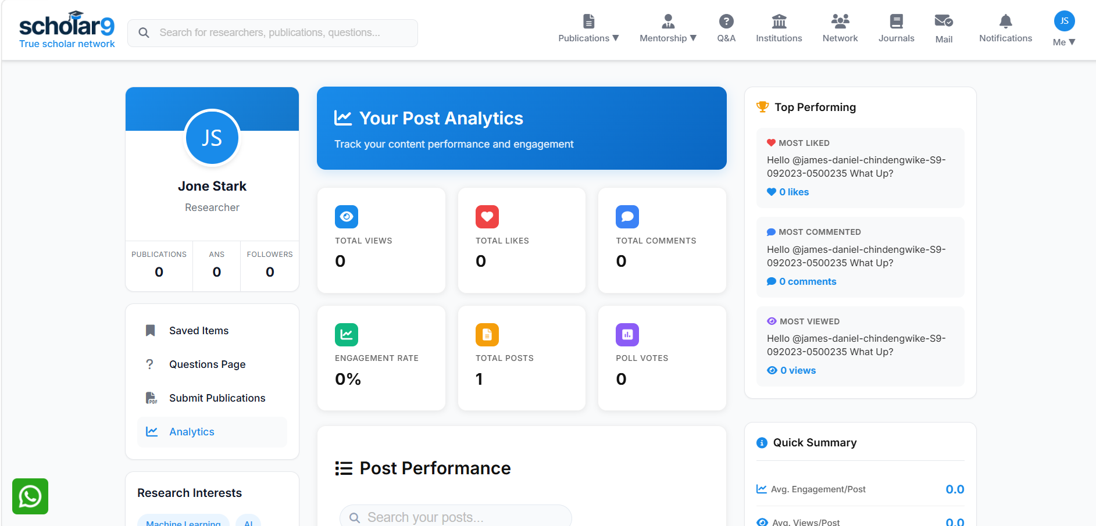Navigate to Journals

pyautogui.click(x=896, y=28)
